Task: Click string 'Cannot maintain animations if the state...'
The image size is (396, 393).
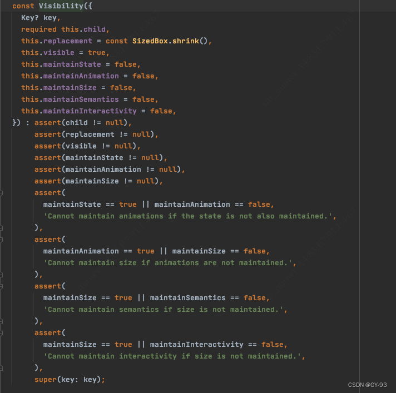Action: [x=187, y=216]
